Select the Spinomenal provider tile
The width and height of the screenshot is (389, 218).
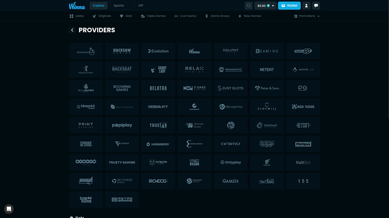click(122, 107)
